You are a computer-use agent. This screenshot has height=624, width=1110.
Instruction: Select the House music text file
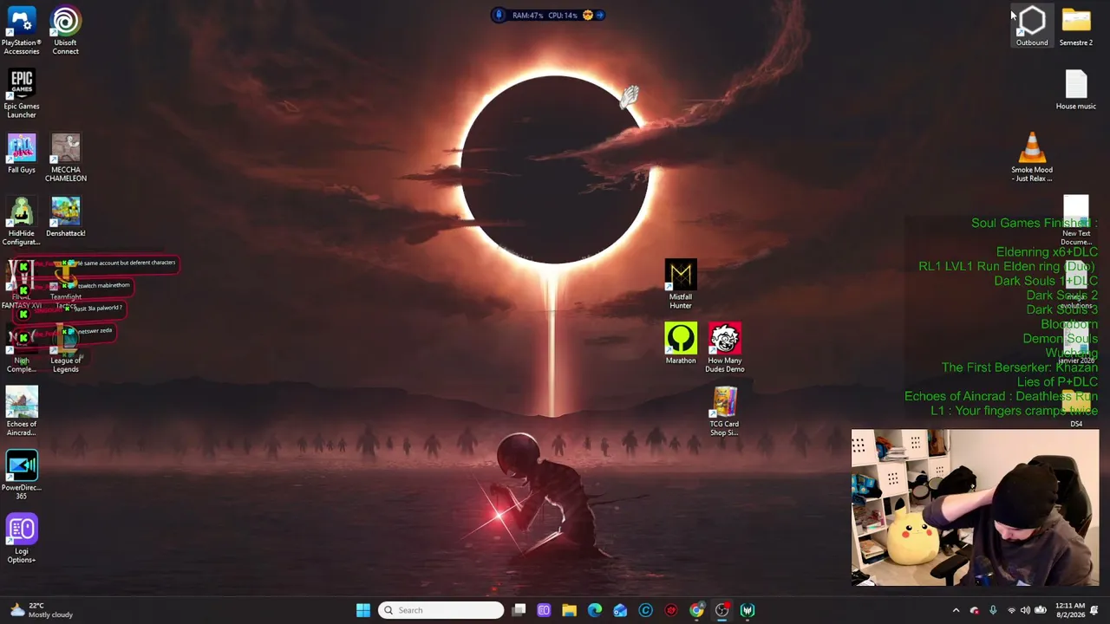(x=1076, y=90)
